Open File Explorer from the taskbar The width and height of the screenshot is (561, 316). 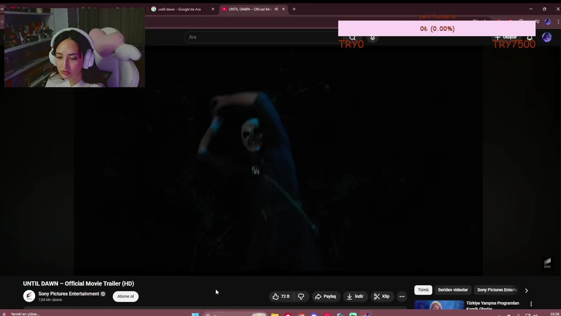(x=274, y=314)
